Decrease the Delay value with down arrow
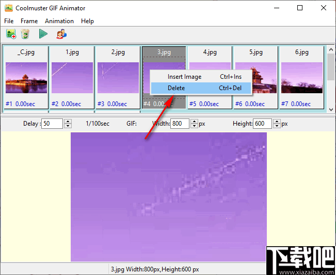Viewport: 336px width, 275px height. click(x=68, y=126)
